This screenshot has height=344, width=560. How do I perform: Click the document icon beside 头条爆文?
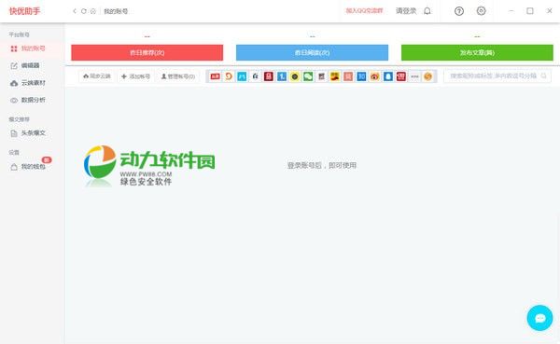pyautogui.click(x=14, y=133)
